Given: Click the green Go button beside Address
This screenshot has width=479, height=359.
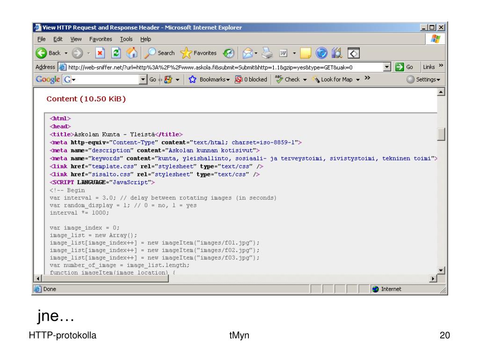Looking at the screenshot, I should (404, 67).
